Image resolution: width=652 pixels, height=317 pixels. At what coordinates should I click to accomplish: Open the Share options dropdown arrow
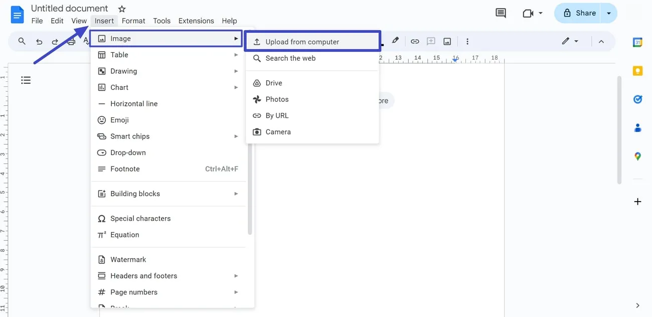(x=608, y=13)
